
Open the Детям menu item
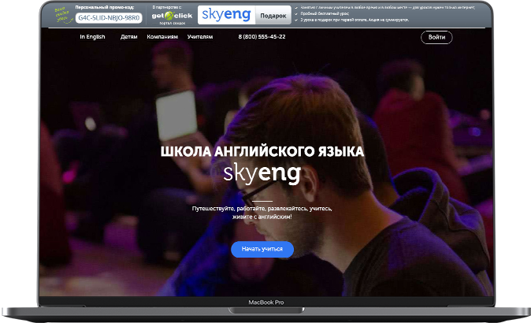coord(129,36)
